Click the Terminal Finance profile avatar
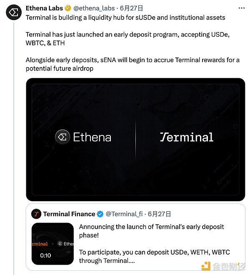Image resolution: width=250 pixels, height=275 pixels. (36, 214)
